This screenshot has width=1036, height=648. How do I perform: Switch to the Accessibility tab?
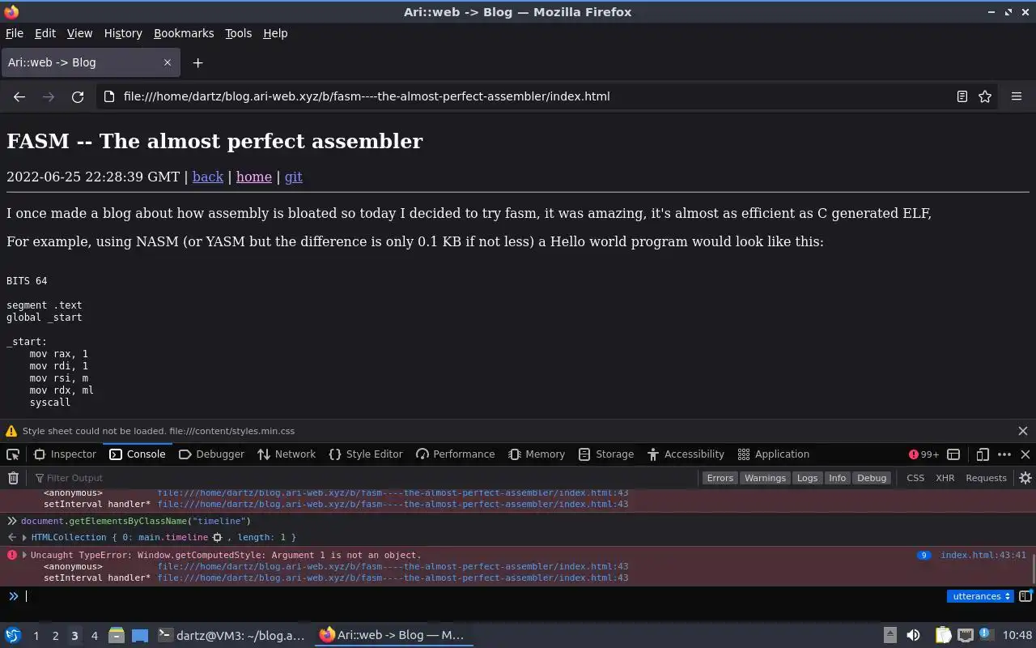click(686, 454)
